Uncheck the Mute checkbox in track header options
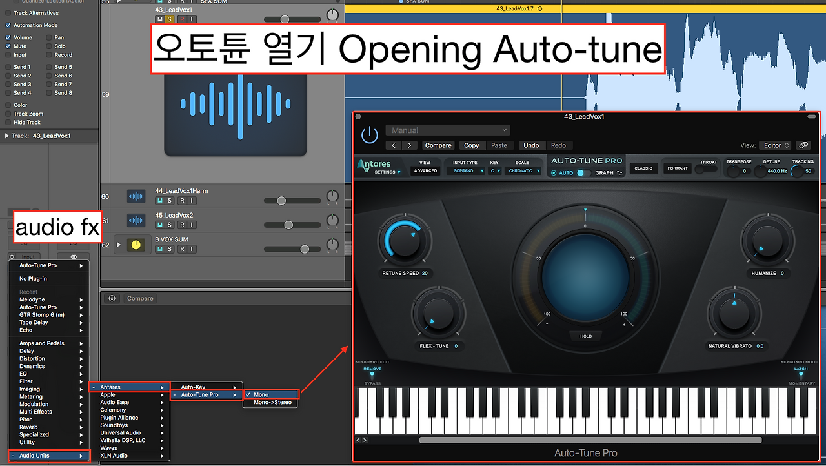Screen dimensions: 826x466 coord(8,46)
